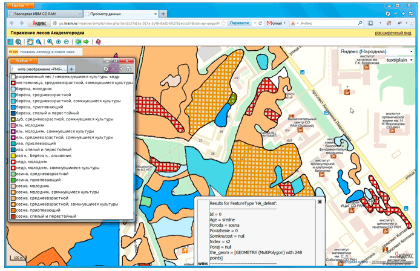The image size is (420, 271).
Task: Open the layers list icon in map toolbar
Action: point(10,42)
